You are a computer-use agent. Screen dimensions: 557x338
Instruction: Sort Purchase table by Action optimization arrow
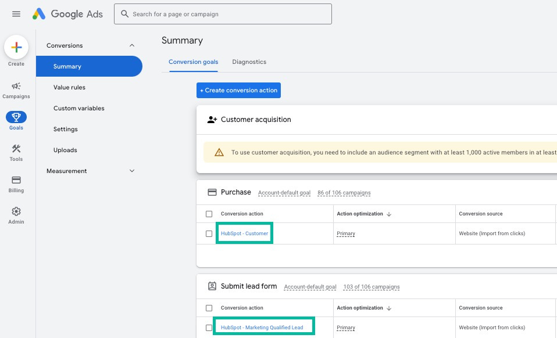pyautogui.click(x=389, y=214)
